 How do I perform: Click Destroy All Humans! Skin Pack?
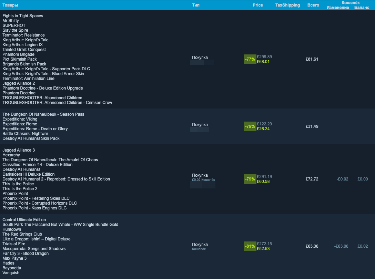[31, 138]
